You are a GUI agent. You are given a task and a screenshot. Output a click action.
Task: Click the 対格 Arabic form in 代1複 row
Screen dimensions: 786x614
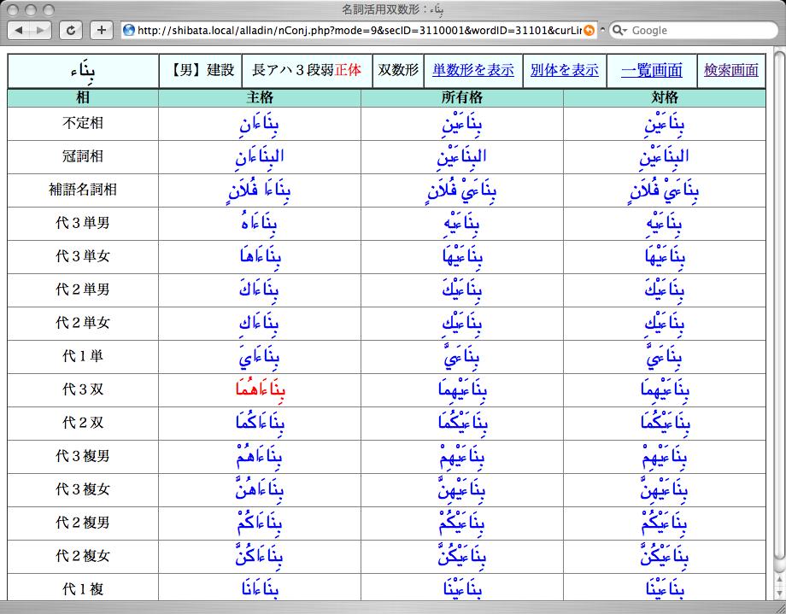click(x=665, y=589)
